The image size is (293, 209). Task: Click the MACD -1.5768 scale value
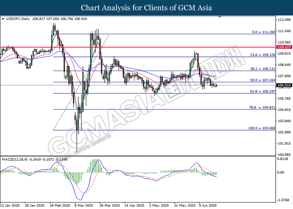[x=283, y=200]
